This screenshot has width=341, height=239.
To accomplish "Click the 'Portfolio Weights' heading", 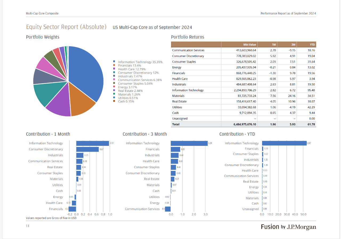I will [43, 37].
